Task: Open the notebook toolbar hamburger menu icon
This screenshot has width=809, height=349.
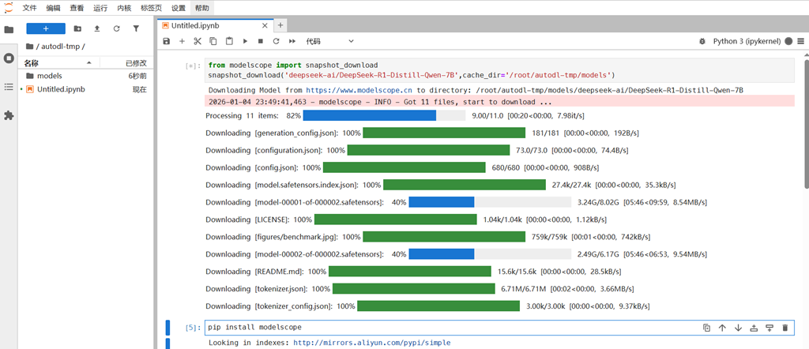Action: tap(801, 41)
